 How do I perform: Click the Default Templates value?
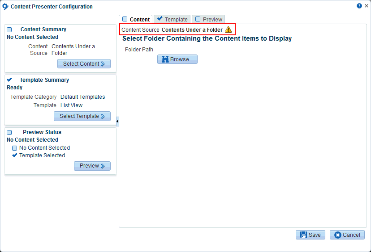[82, 97]
